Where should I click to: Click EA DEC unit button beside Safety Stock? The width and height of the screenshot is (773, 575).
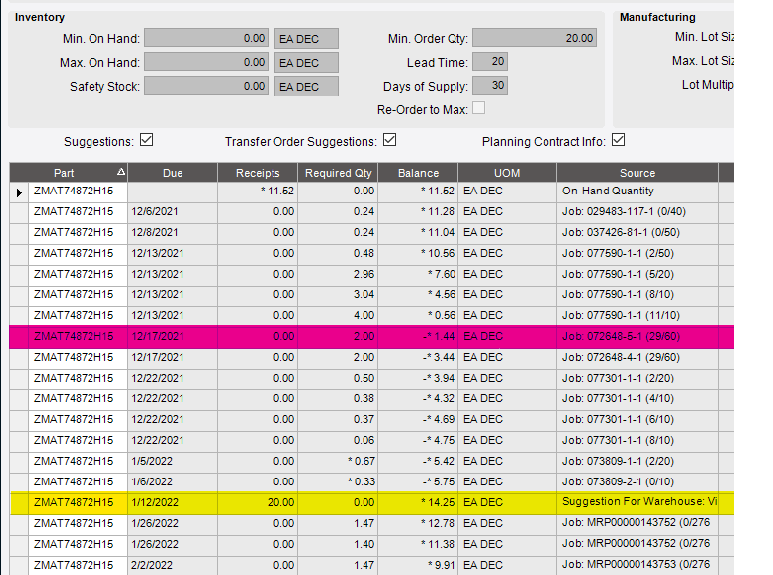306,86
